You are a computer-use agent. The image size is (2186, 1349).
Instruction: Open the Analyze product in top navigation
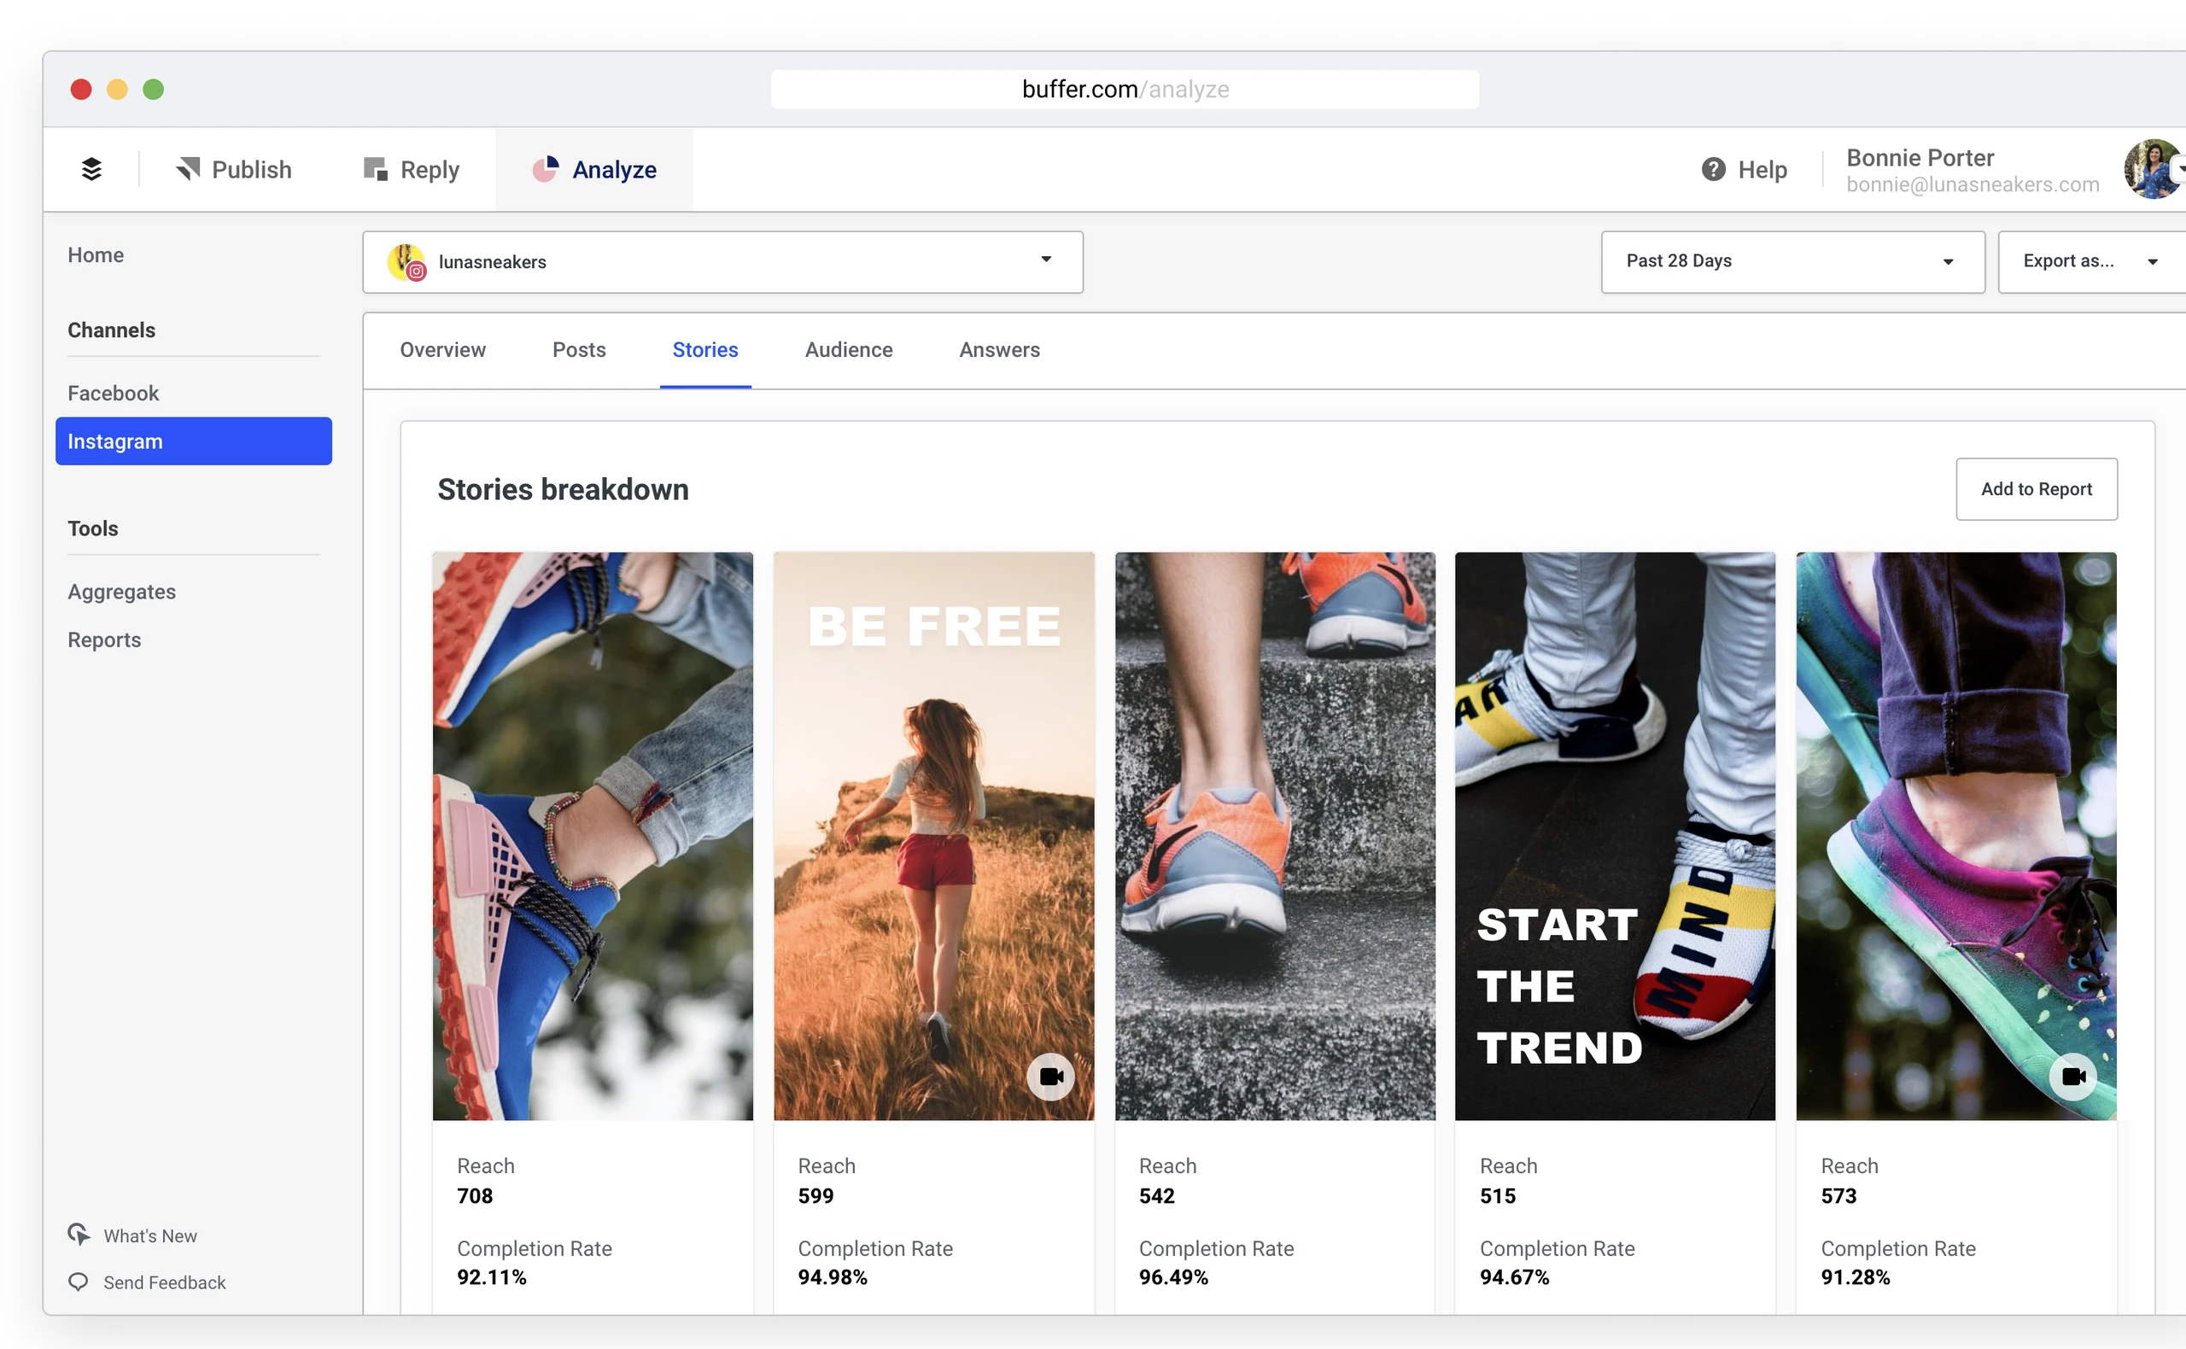594,170
